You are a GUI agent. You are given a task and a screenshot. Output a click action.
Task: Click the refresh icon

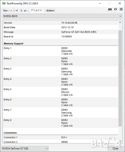(115, 9)
